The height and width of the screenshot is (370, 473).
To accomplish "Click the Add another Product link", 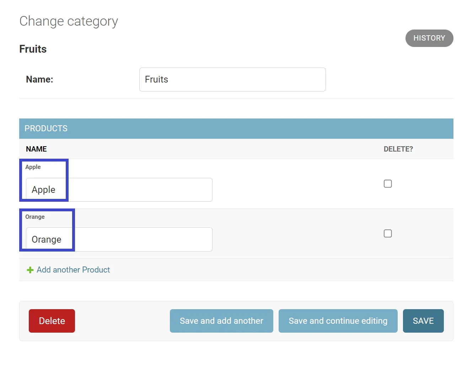I will point(73,270).
